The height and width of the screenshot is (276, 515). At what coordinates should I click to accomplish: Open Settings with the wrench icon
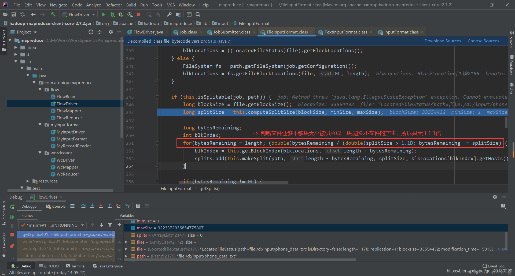[169, 14]
